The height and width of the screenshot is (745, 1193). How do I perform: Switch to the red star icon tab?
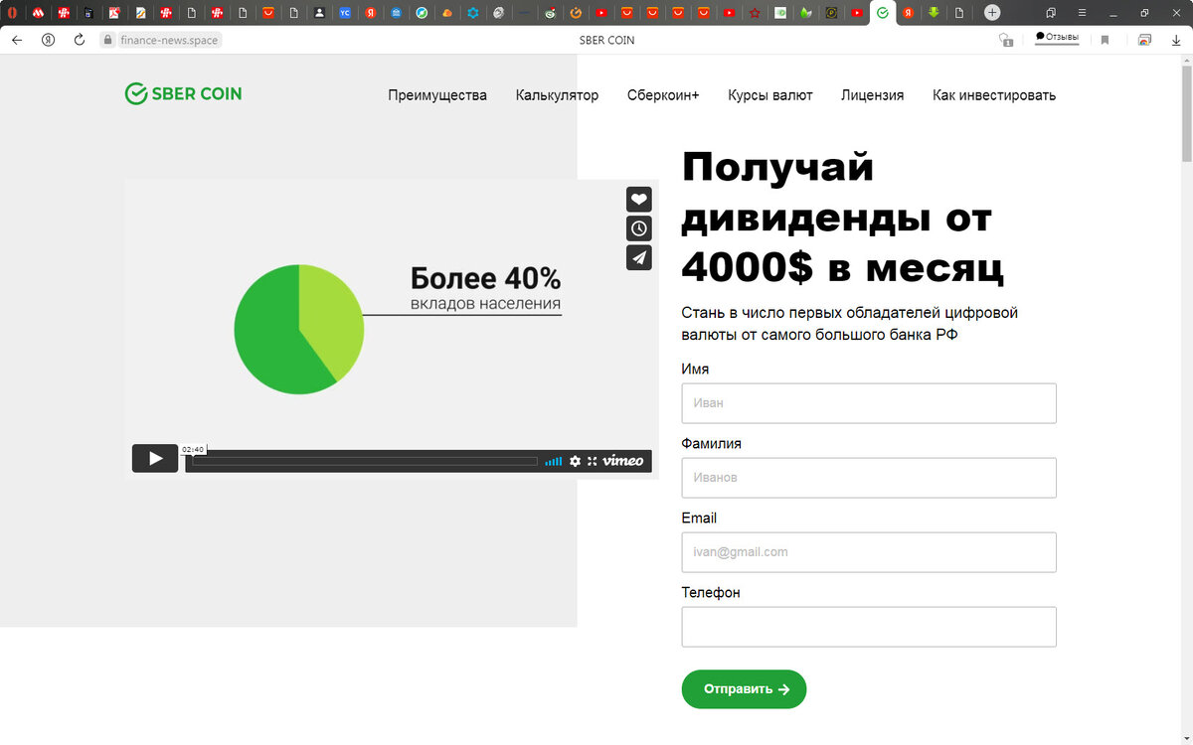[x=755, y=13]
